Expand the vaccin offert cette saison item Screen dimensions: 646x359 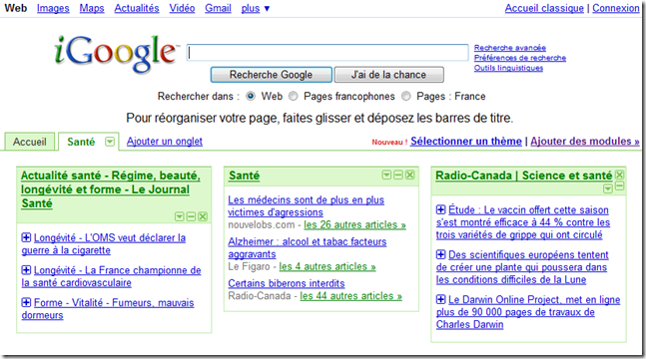[441, 209]
